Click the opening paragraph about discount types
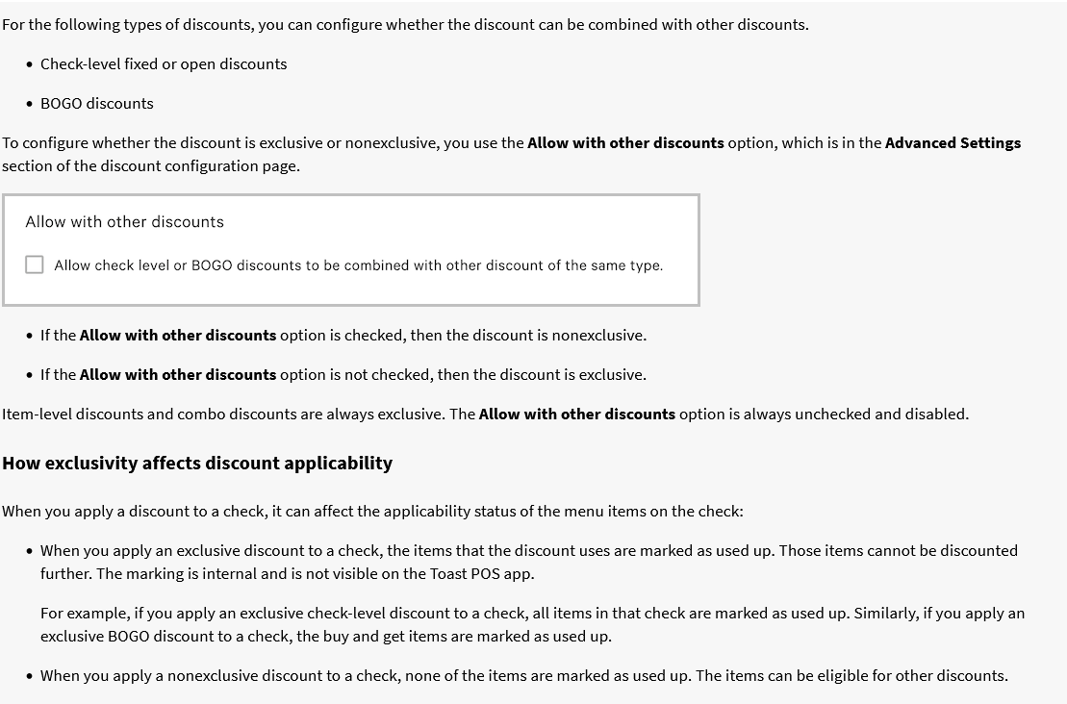Image resolution: width=1067 pixels, height=704 pixels. pos(404,24)
